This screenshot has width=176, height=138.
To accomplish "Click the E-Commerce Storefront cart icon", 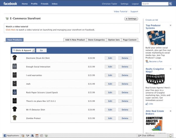I will pos(7,18).
